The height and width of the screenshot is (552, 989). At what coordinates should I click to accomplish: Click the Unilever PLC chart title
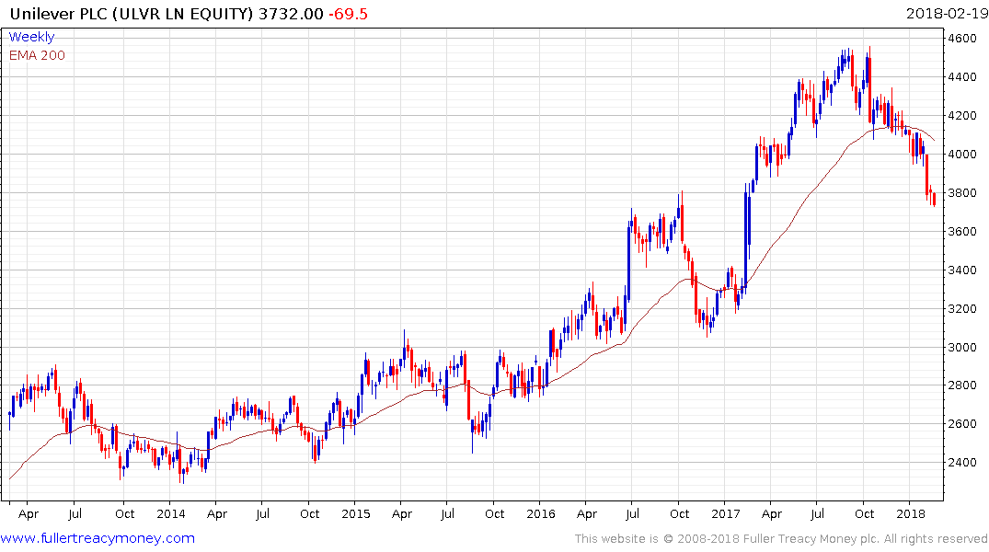coord(132,14)
